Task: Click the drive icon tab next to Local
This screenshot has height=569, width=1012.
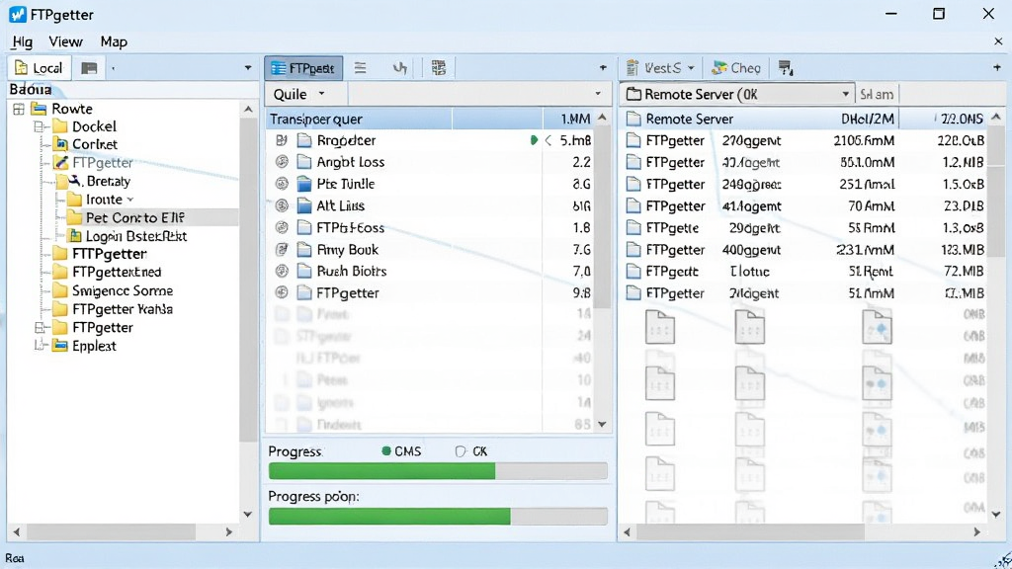Action: tap(89, 68)
